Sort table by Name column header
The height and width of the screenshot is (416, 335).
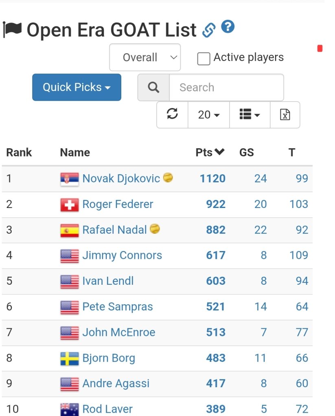[x=75, y=152]
